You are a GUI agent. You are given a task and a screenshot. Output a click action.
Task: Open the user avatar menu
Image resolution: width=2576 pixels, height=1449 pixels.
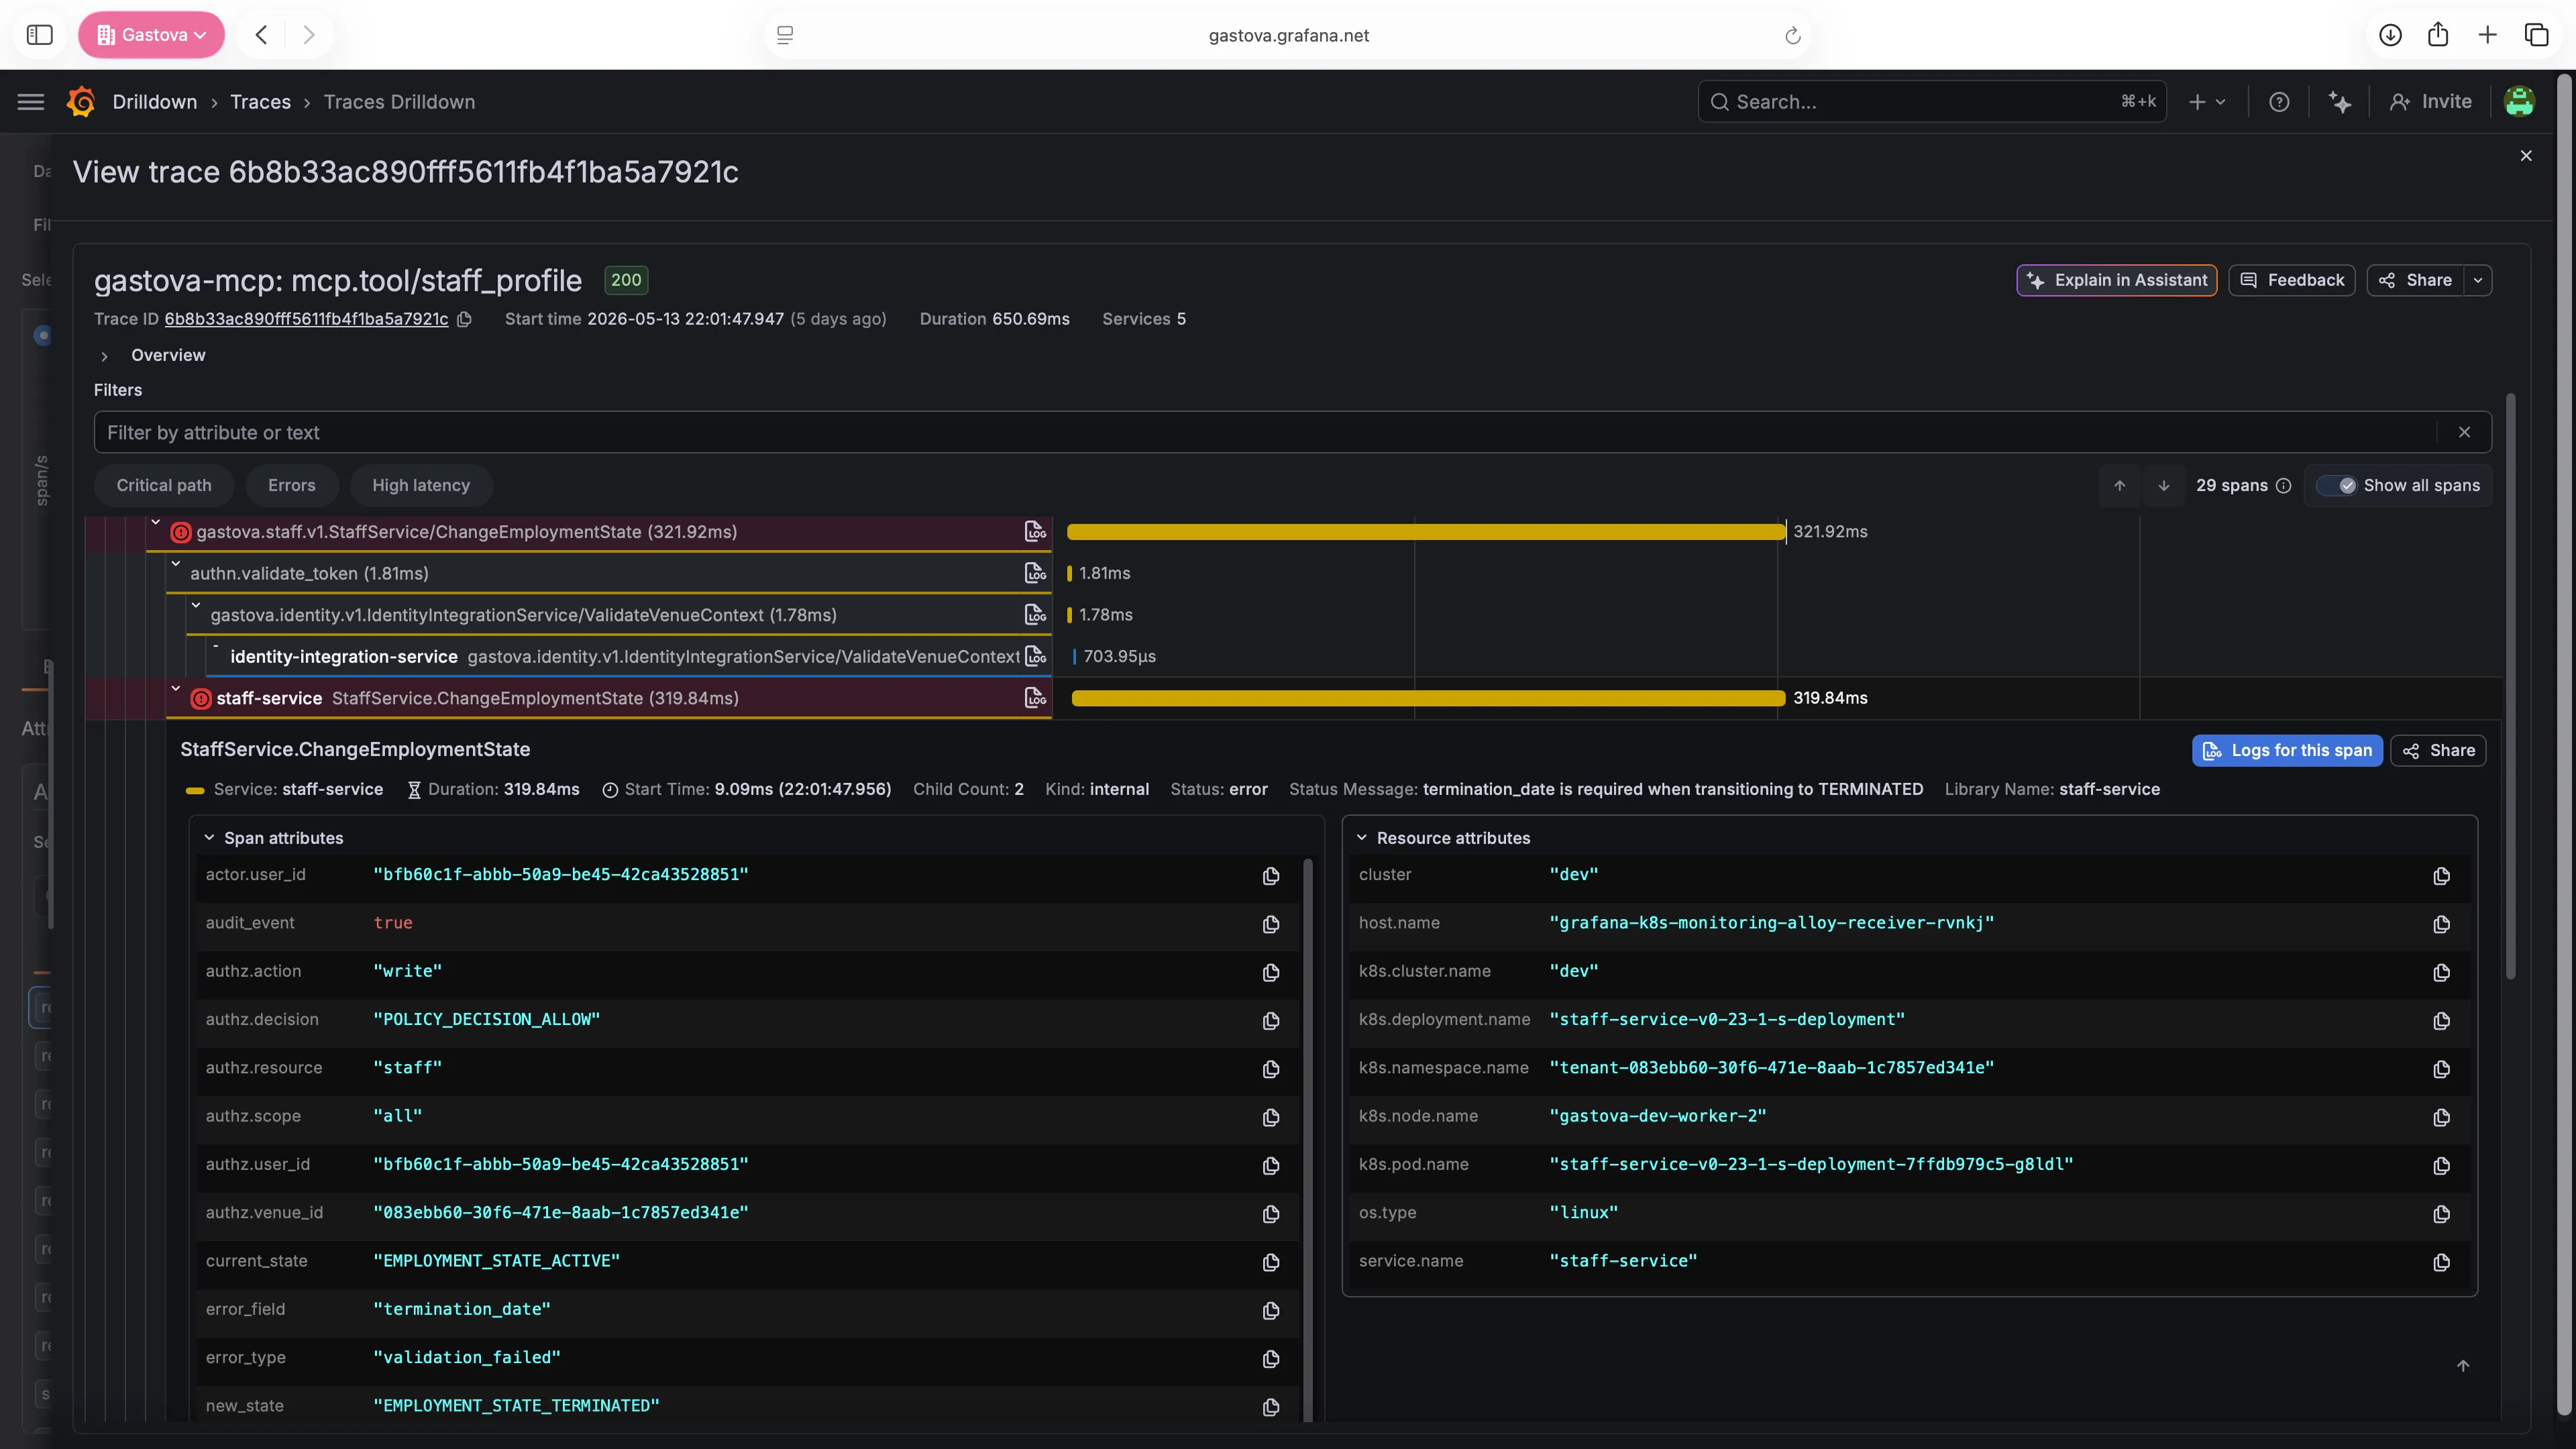tap(2519, 102)
